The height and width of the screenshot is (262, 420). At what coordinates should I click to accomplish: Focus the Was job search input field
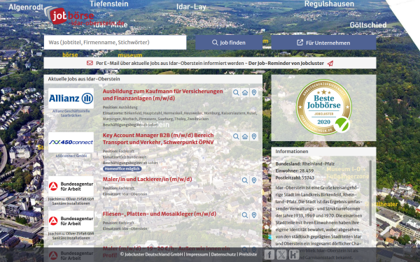115,42
